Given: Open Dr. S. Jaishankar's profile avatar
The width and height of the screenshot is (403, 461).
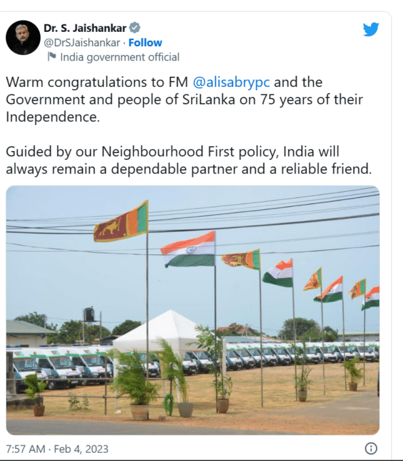Looking at the screenshot, I should pyautogui.click(x=23, y=37).
